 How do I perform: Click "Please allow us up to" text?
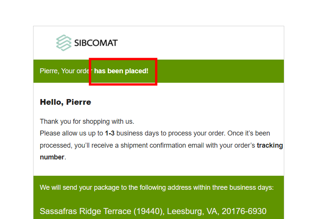tap(72, 133)
